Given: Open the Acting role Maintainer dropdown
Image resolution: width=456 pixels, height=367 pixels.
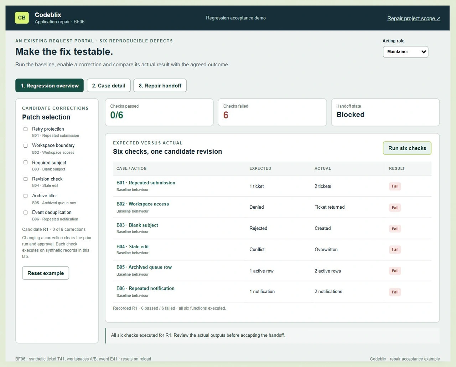Looking at the screenshot, I should pyautogui.click(x=405, y=52).
